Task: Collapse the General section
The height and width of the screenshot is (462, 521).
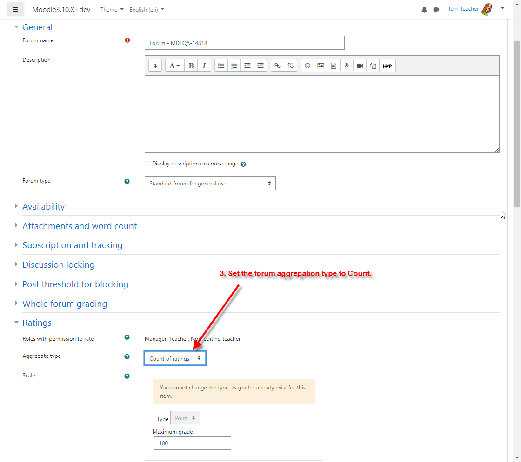Action: pos(37,27)
